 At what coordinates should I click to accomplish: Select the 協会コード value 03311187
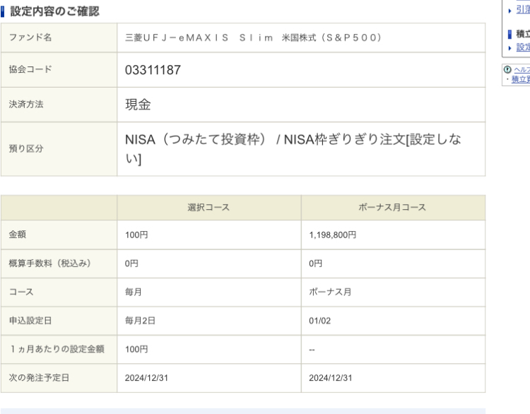click(x=153, y=70)
